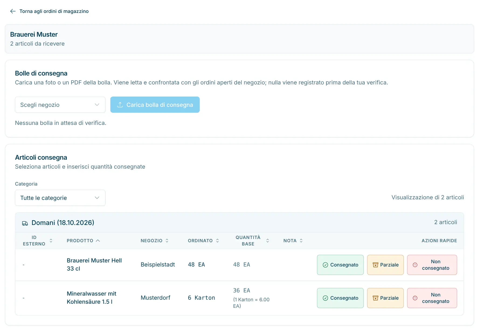Screen dimensions: 484x335
Task: Click checkmark icon in Mineralwasser Consegnato button
Action: [x=325, y=298]
